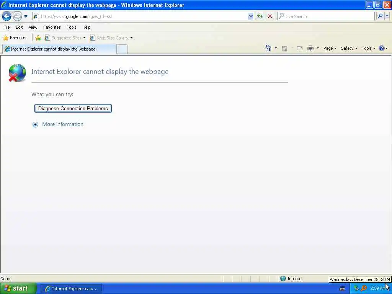Refresh the page with the green arrows
Screen dimensions: 392x294
(260, 16)
